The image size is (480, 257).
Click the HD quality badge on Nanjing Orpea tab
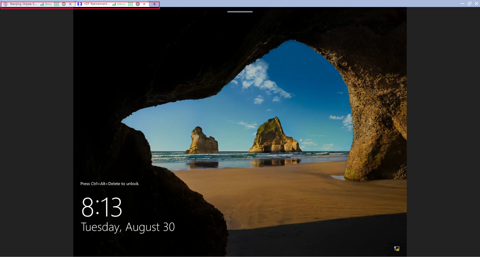(x=56, y=4)
